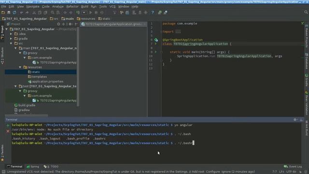Collapse the T07_01_Sapring_Angular root node
The width and height of the screenshot is (309, 174).
click(6, 29)
